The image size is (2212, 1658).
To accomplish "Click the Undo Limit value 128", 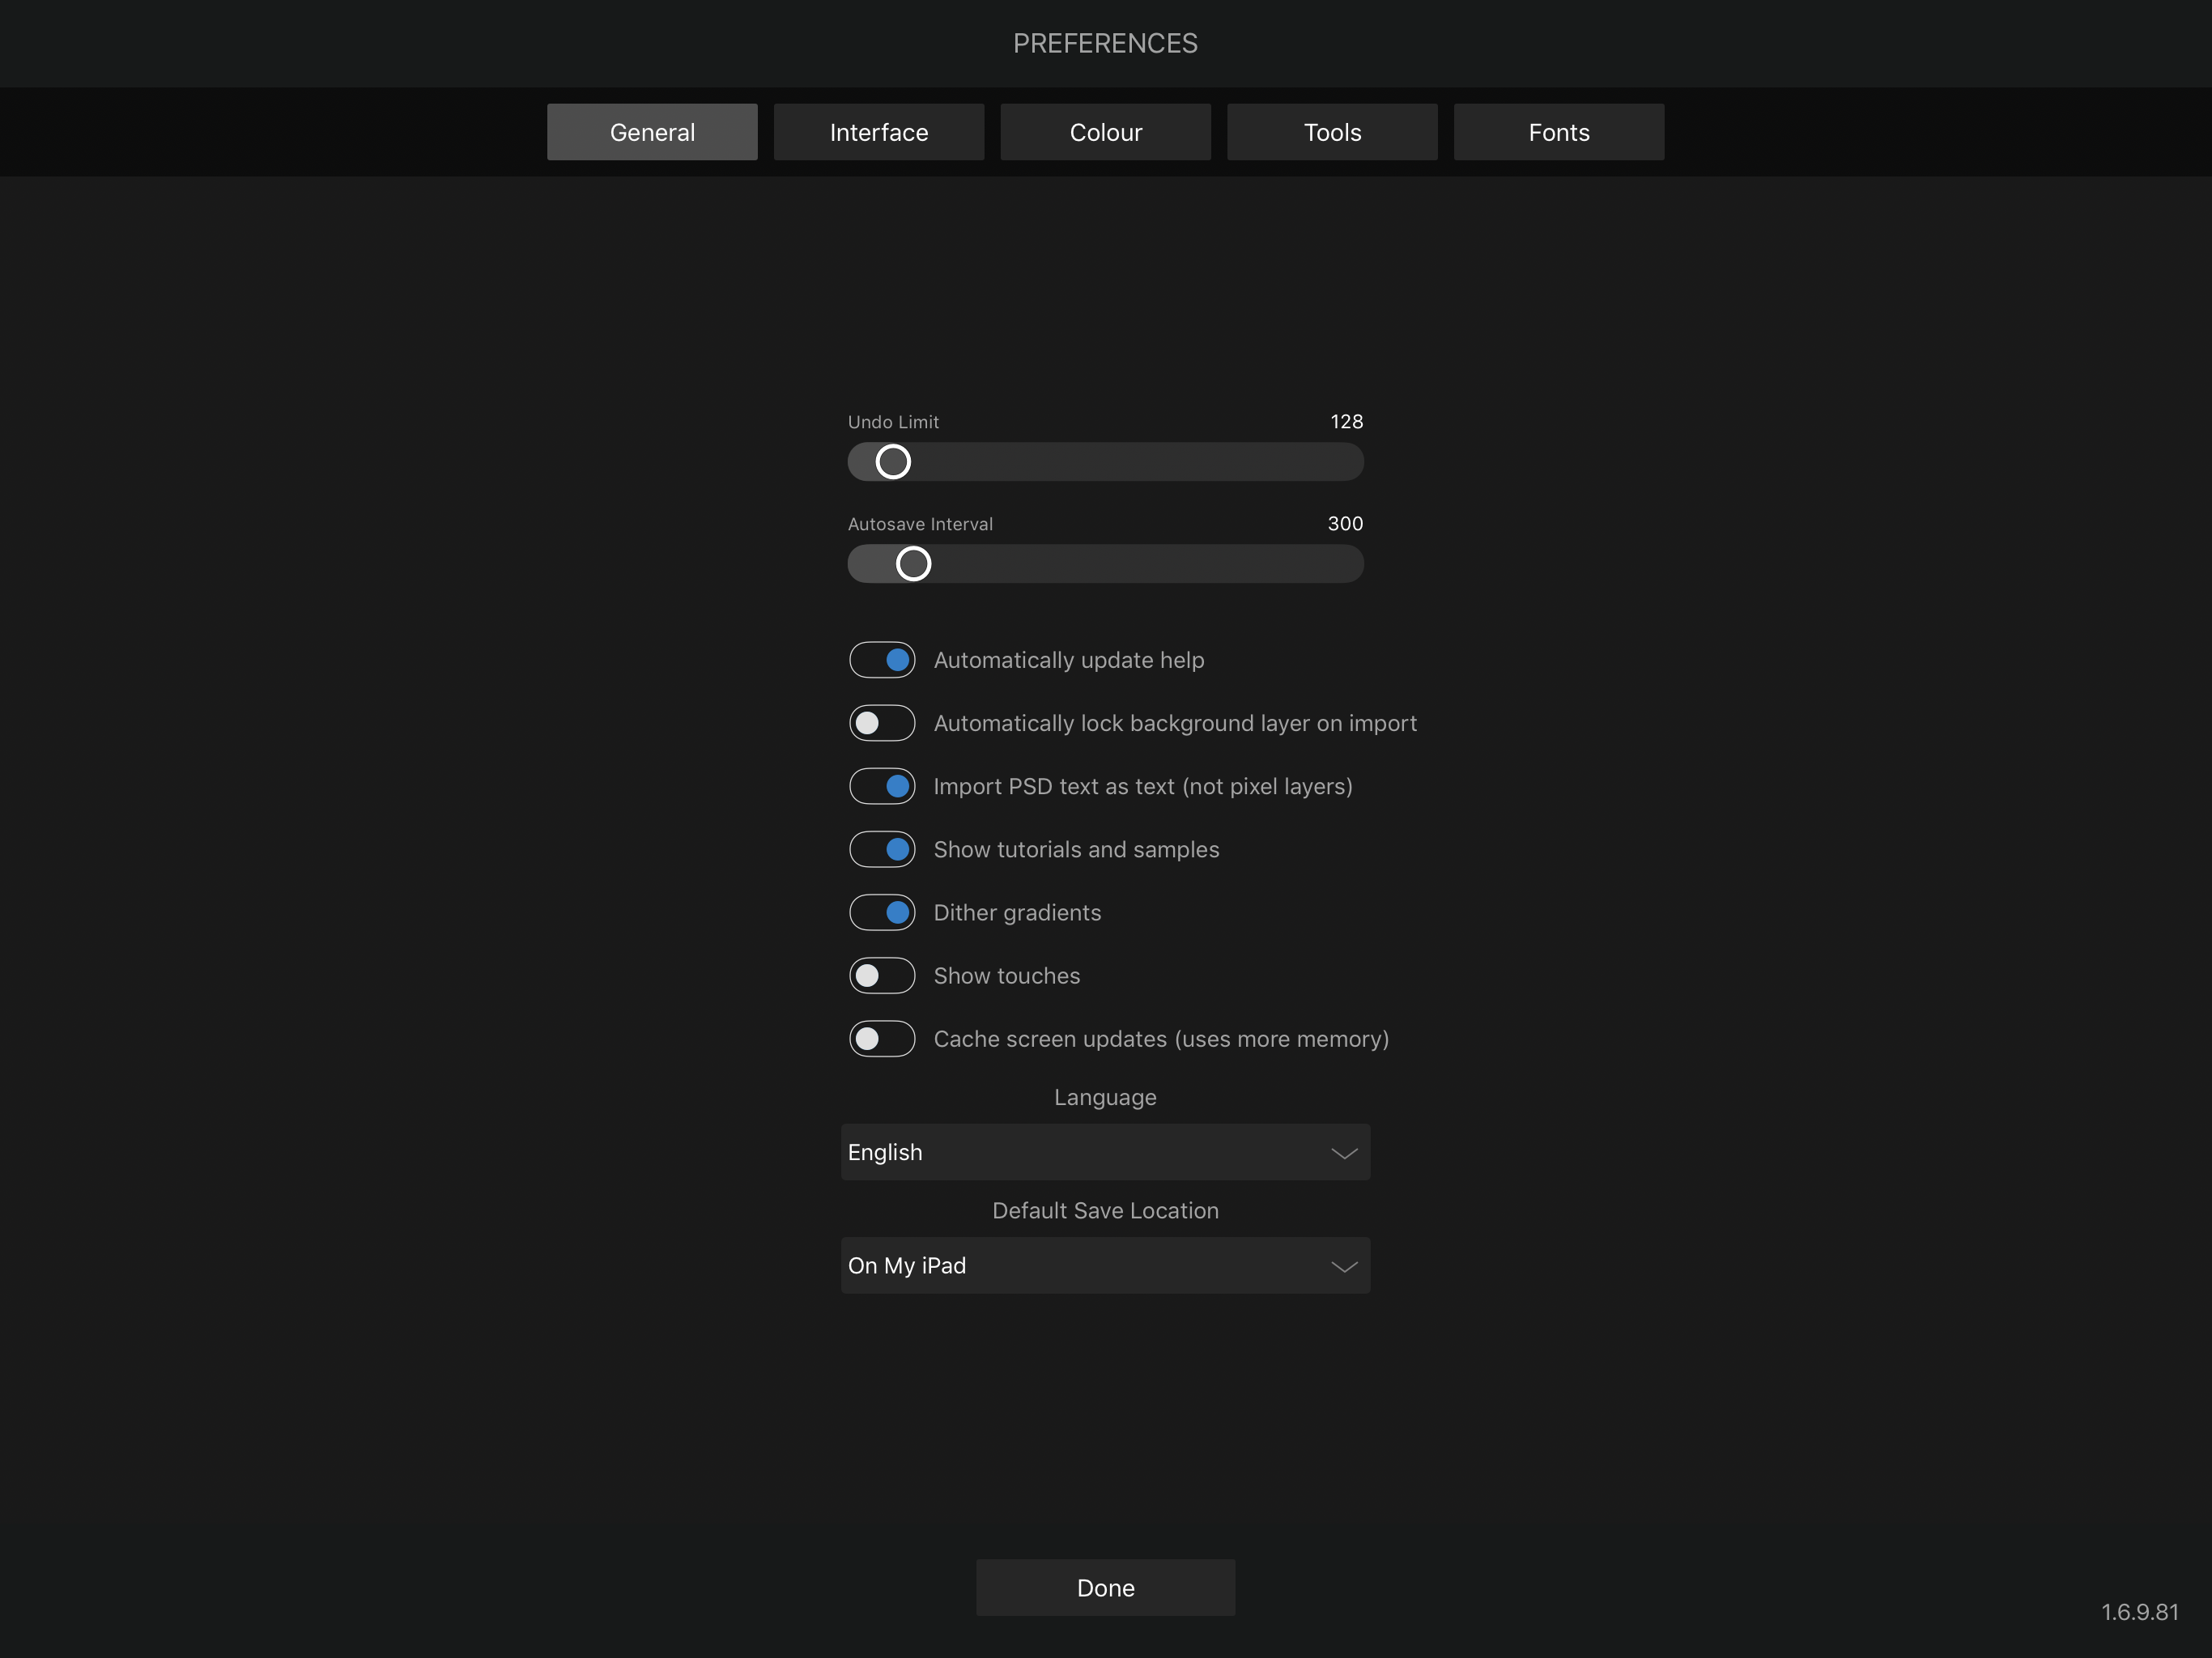I will point(1346,422).
